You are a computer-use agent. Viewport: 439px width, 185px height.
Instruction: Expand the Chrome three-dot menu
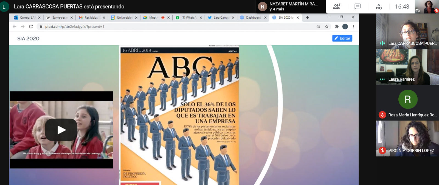coord(353,27)
